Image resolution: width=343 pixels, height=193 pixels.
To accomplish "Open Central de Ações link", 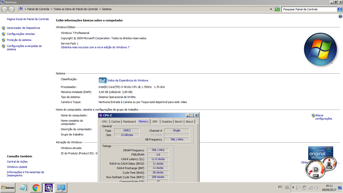I will (17, 162).
